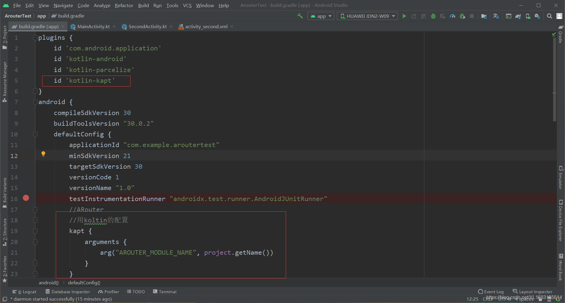Viewport: 565px width, 303px height.
Task: Open Project Structure folder icon
Action: click(484, 16)
